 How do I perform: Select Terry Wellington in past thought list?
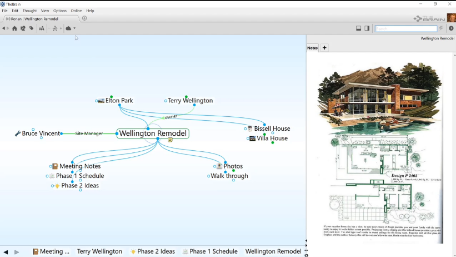pyautogui.click(x=99, y=251)
